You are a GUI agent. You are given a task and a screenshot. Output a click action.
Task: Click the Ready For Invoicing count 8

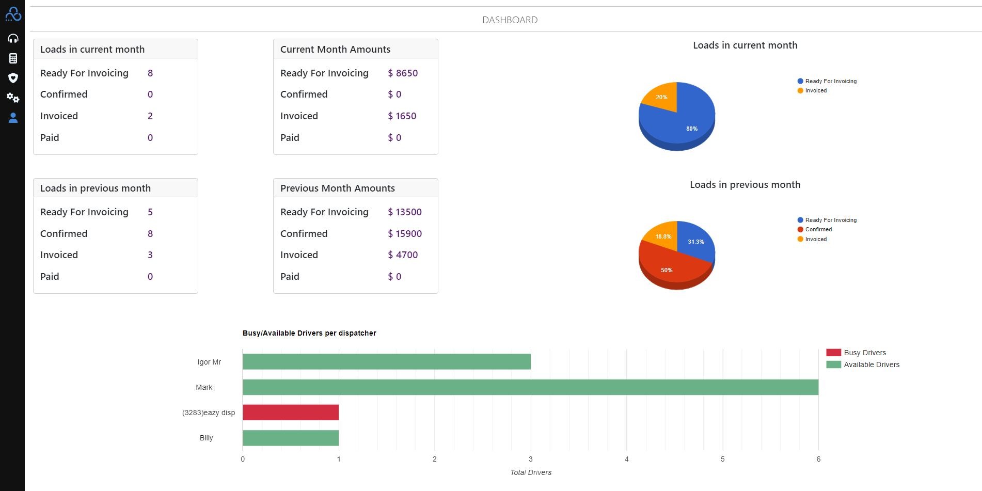pyautogui.click(x=150, y=73)
